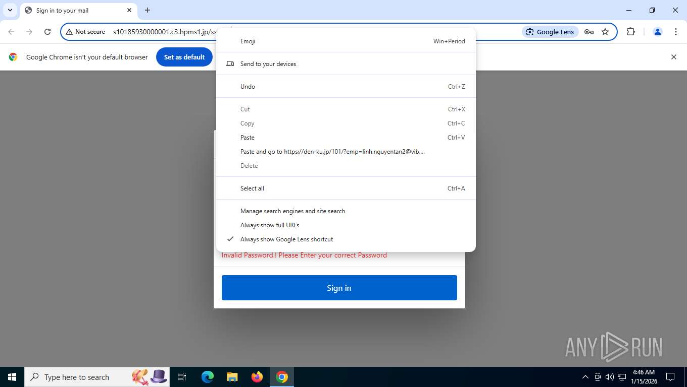The image size is (687, 387).
Task: Open the saved passwords key icon
Action: pyautogui.click(x=589, y=32)
